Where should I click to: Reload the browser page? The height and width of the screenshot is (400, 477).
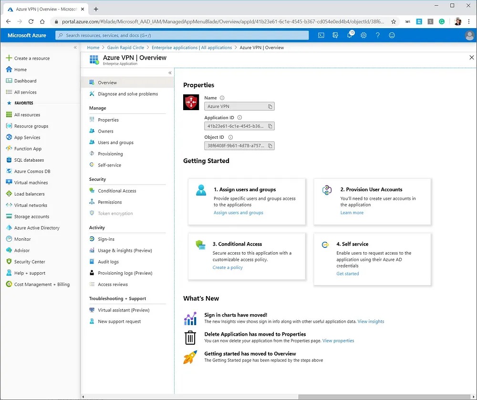click(x=31, y=21)
